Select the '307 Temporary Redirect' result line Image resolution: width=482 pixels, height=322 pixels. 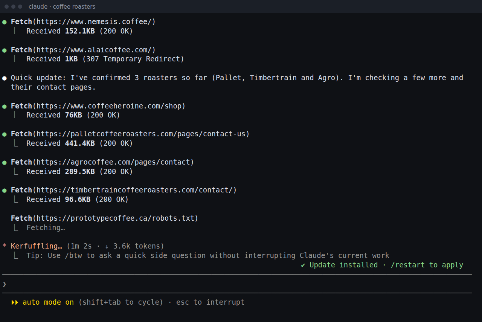point(105,59)
